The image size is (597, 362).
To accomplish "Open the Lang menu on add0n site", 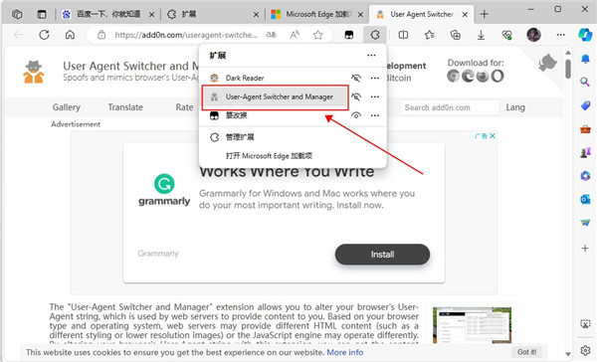I will pyautogui.click(x=515, y=107).
